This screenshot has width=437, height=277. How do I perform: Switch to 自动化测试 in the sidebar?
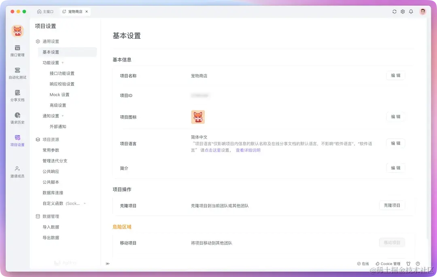pos(17,73)
